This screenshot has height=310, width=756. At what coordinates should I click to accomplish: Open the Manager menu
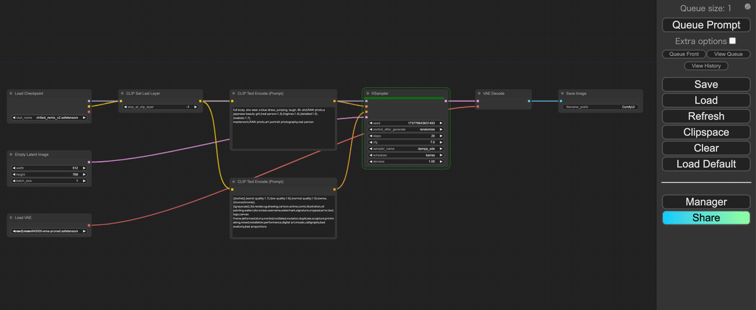click(706, 202)
